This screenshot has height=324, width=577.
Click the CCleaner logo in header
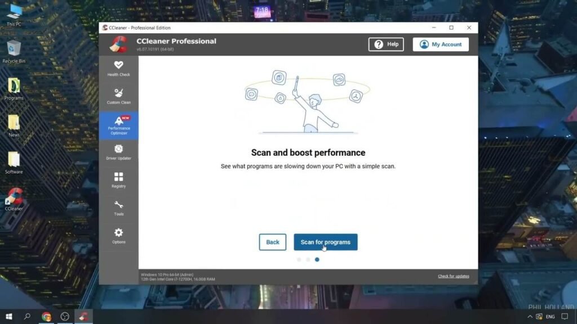point(118,44)
